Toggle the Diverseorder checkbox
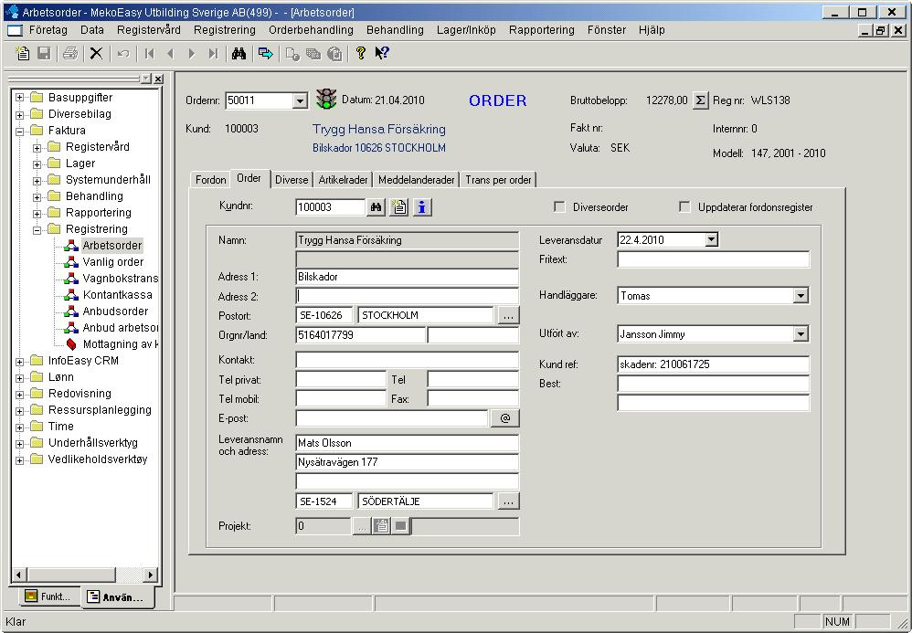This screenshot has width=912, height=633. 559,207
